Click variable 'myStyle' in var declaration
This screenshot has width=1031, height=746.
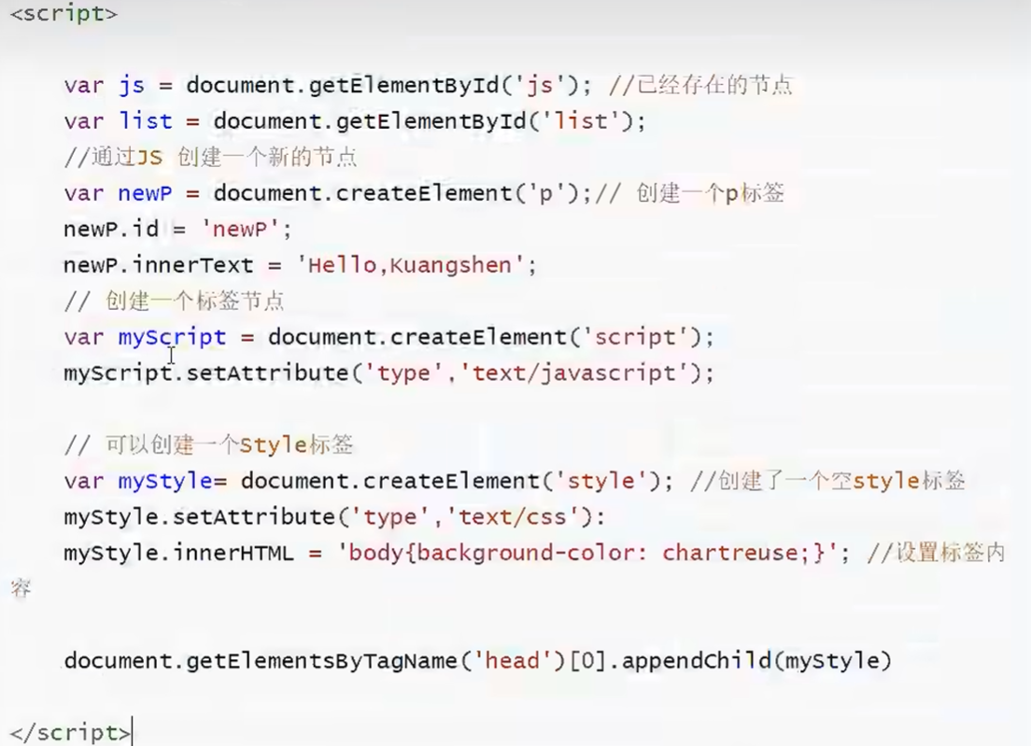point(165,481)
